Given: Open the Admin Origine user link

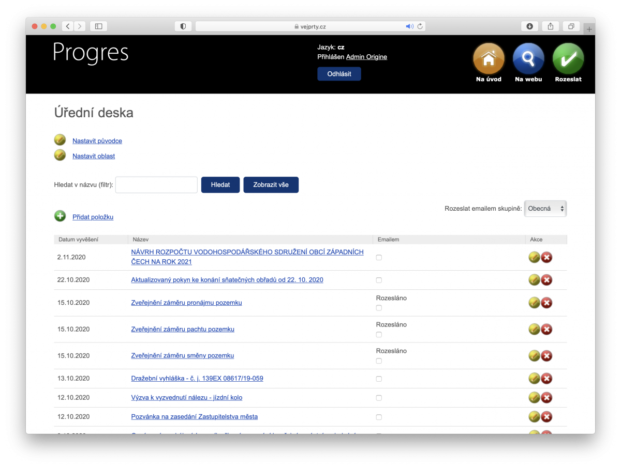Looking at the screenshot, I should click(x=366, y=57).
